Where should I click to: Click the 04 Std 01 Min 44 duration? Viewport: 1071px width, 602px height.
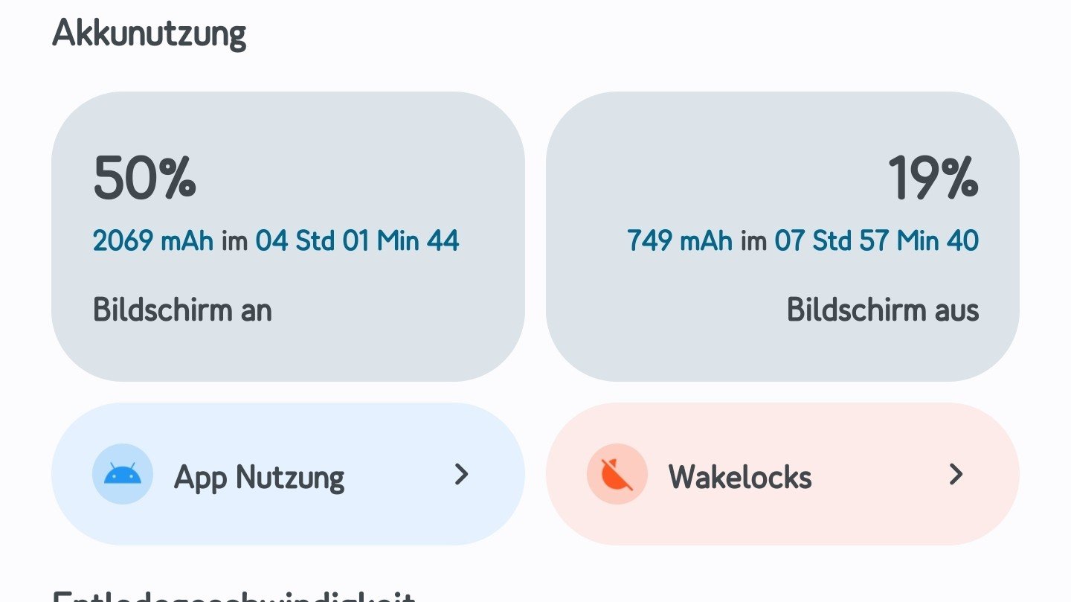click(357, 241)
